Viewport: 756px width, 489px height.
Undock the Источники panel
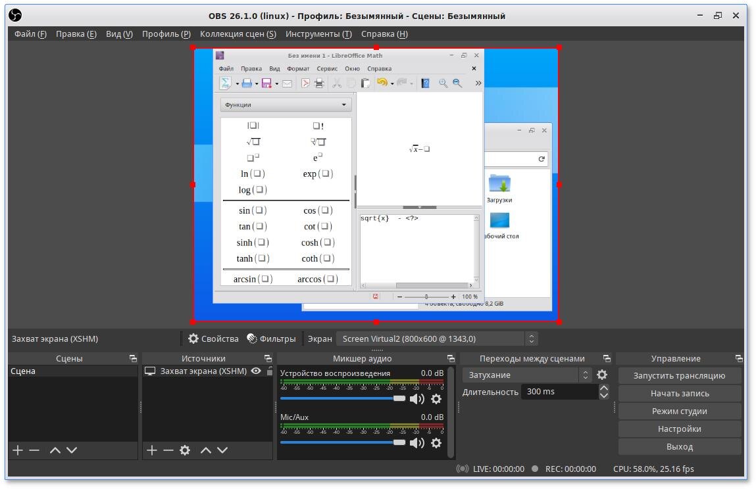tap(268, 358)
